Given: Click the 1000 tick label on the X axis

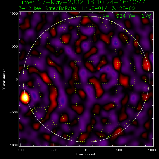Looking at the screenshot, I should [152, 150].
